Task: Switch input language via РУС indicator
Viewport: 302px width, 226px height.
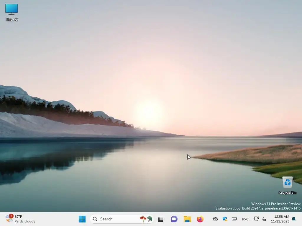Action: [245, 219]
